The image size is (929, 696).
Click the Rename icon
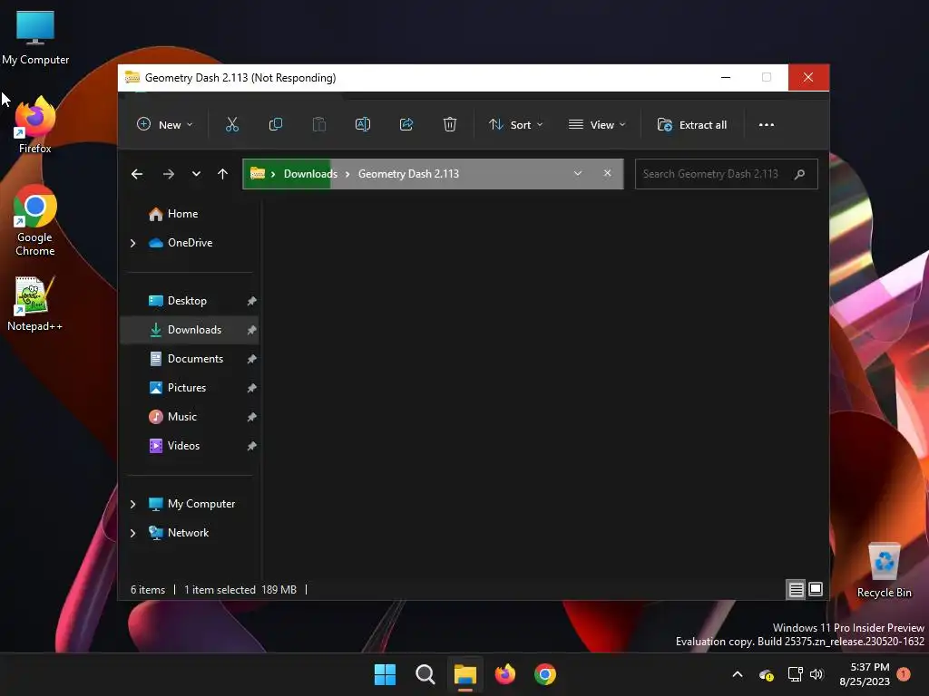click(363, 125)
